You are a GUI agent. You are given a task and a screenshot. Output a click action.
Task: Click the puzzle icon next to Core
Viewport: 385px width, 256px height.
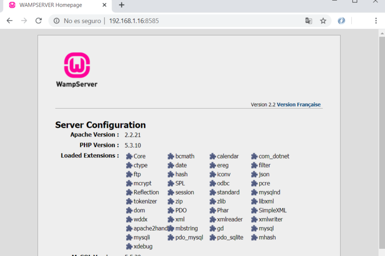click(x=129, y=156)
